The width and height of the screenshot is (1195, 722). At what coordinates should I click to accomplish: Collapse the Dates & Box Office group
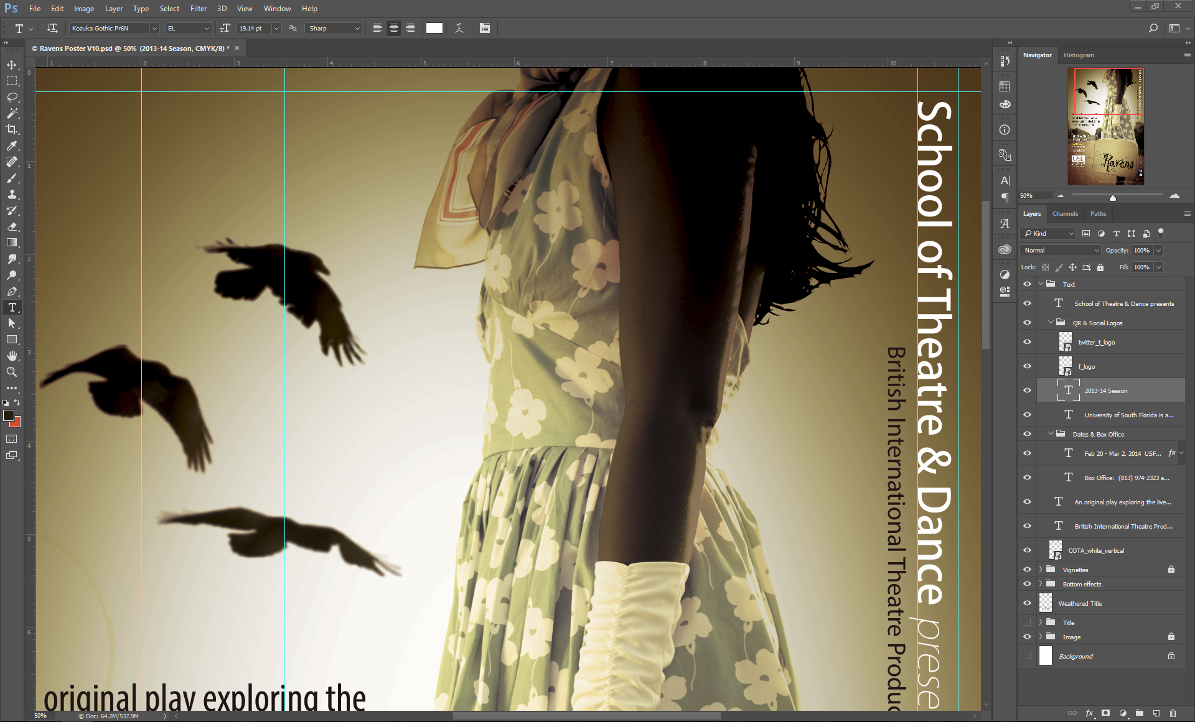point(1051,434)
